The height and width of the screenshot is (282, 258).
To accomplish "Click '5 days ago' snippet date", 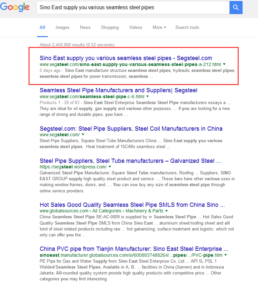I will point(50,71).
